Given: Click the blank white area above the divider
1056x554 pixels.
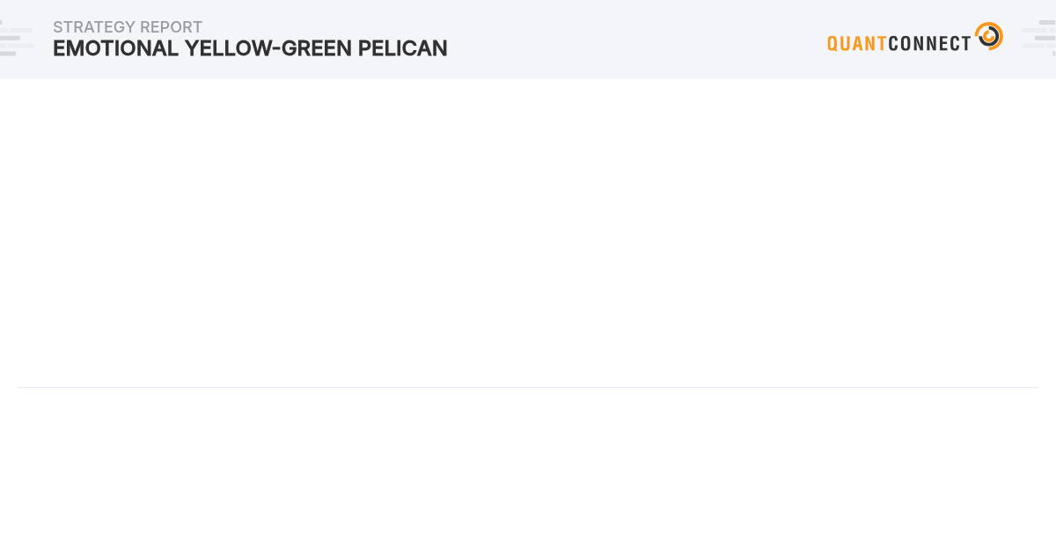Looking at the screenshot, I should 528,233.
